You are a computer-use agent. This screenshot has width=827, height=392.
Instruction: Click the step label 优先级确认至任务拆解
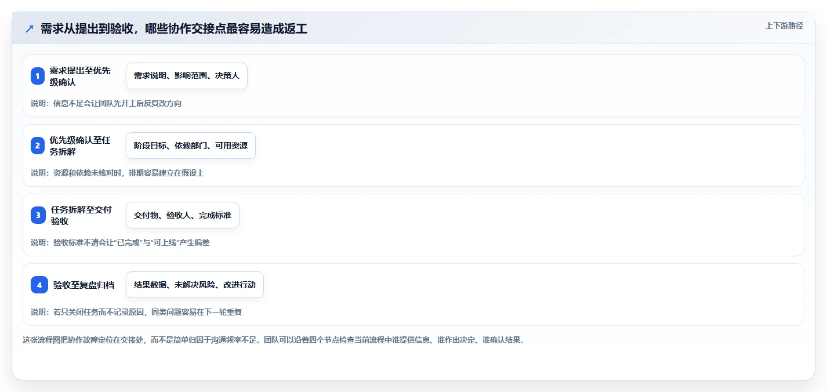80,146
